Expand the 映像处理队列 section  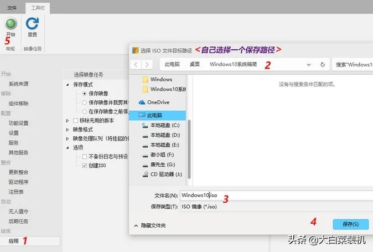coord(68,138)
